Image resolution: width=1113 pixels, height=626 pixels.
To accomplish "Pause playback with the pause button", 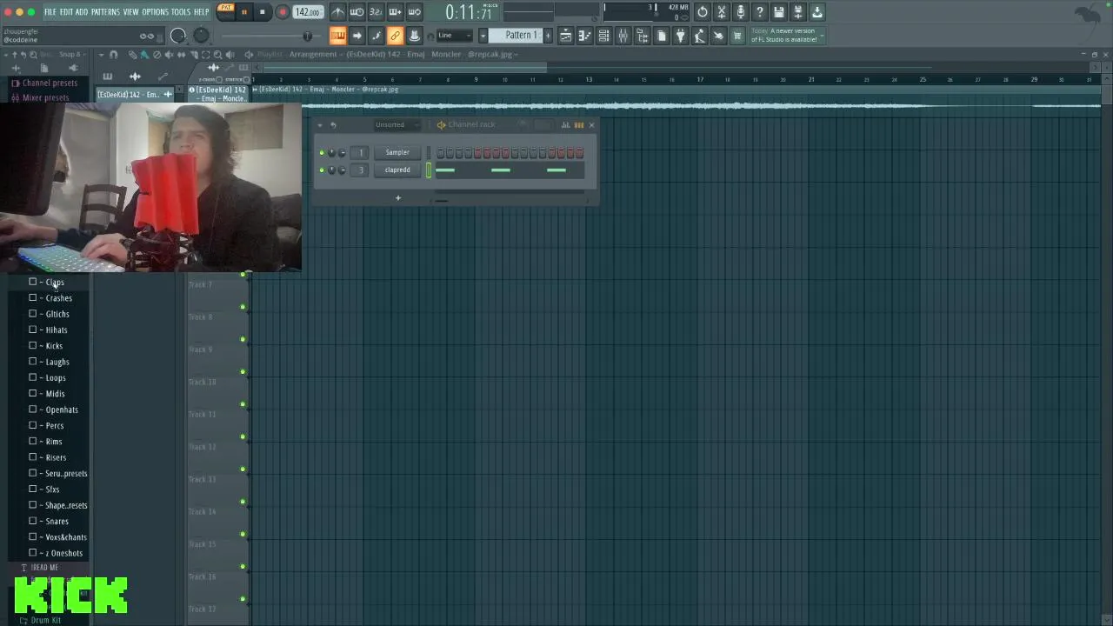I will pyautogui.click(x=244, y=12).
